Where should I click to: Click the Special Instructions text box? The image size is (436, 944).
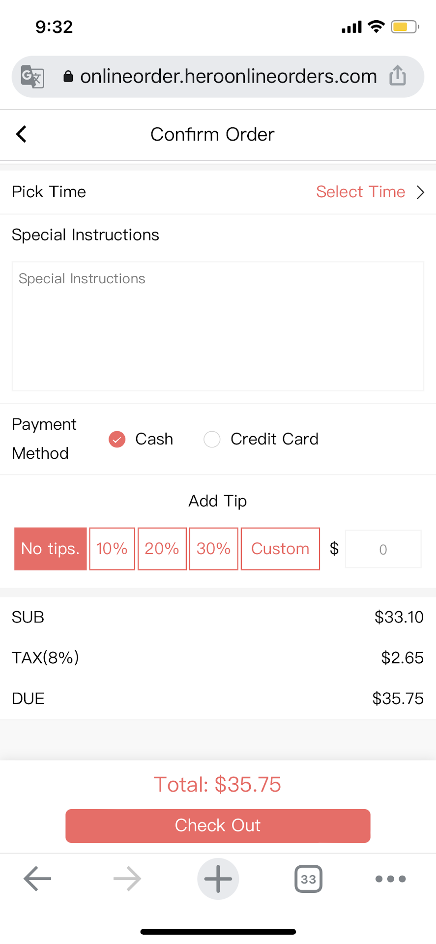tap(218, 326)
